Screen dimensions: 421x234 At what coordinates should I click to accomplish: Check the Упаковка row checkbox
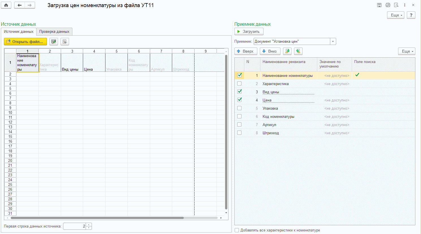tap(239, 108)
